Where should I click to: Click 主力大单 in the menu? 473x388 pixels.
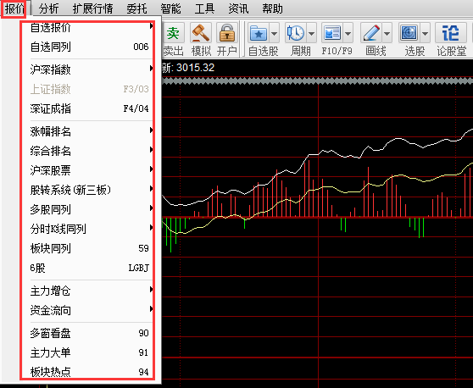87,352
